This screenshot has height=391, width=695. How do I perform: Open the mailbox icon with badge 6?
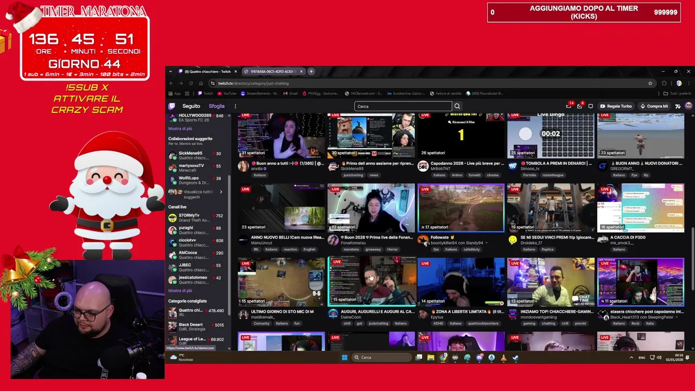click(579, 106)
